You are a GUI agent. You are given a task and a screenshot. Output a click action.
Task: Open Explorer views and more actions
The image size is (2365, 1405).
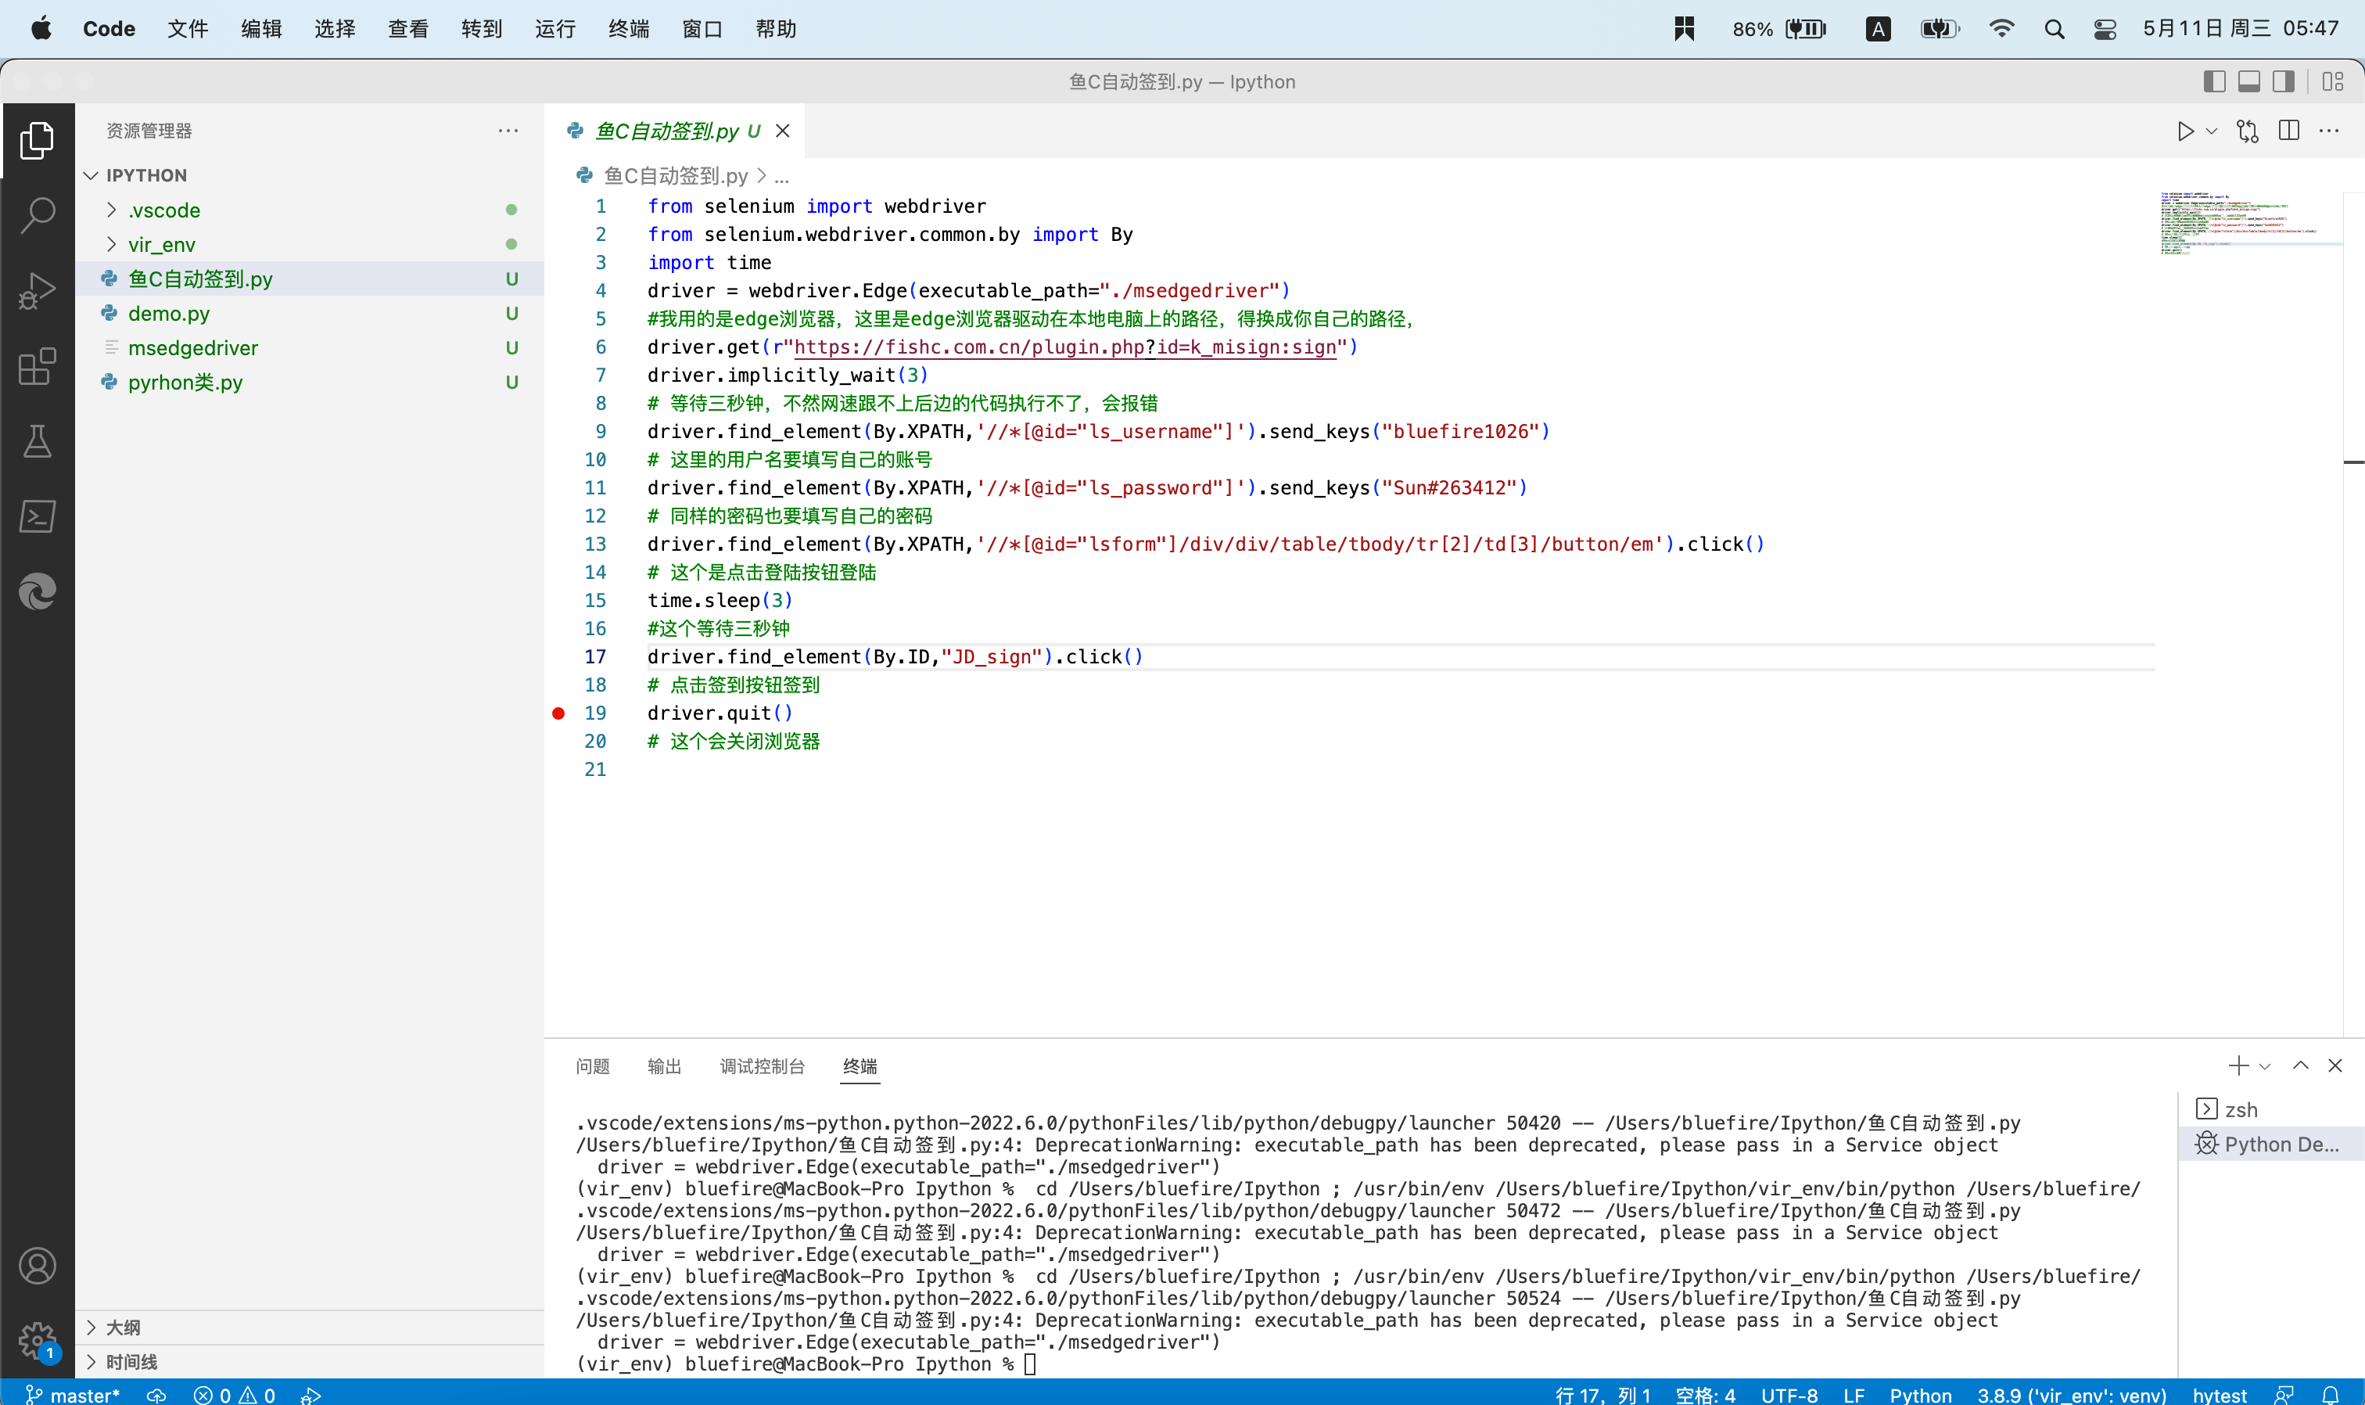click(508, 131)
